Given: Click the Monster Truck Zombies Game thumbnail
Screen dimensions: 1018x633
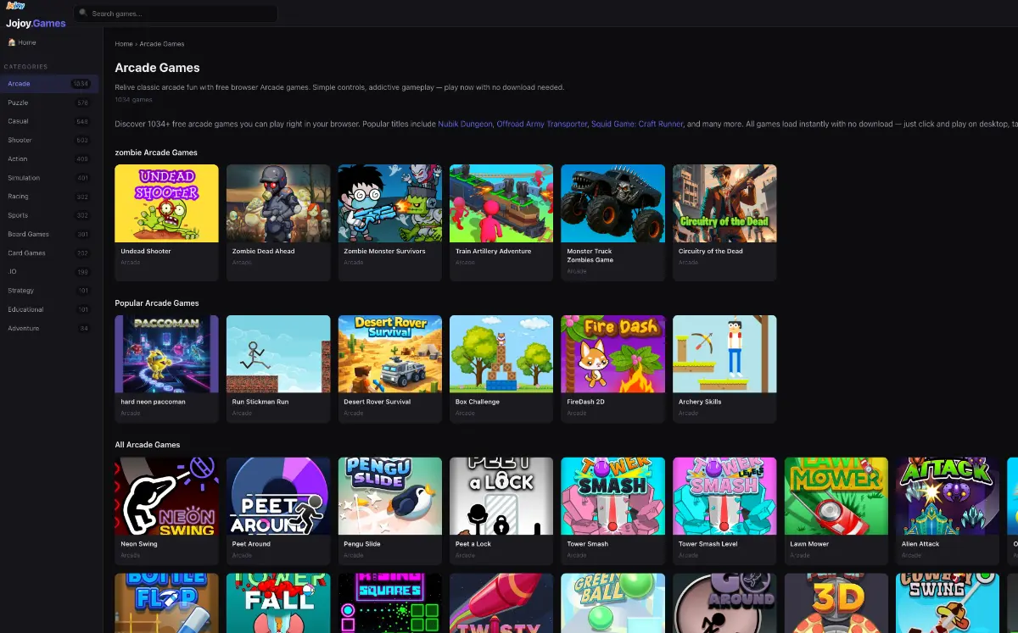Looking at the screenshot, I should point(612,203).
